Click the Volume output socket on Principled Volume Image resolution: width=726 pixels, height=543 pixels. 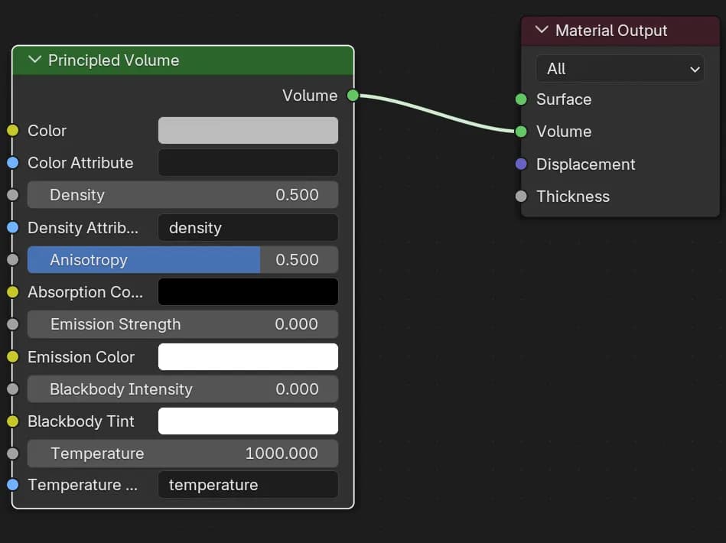tap(353, 96)
